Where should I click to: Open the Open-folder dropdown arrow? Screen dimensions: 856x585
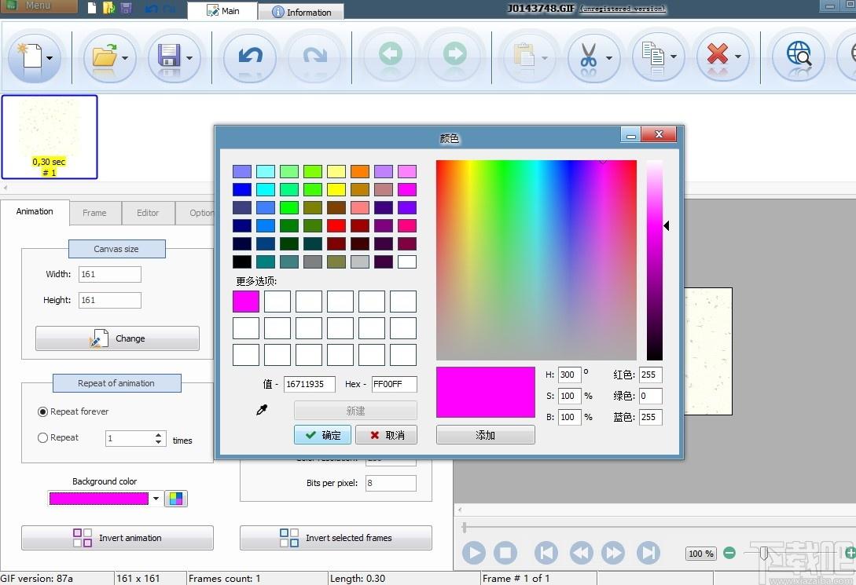(x=125, y=58)
